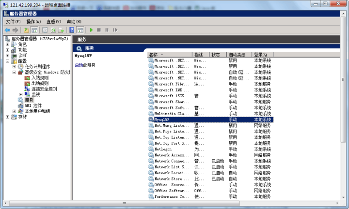Sort by the 描述 column header
349x209 pixels.
[x=201, y=55]
